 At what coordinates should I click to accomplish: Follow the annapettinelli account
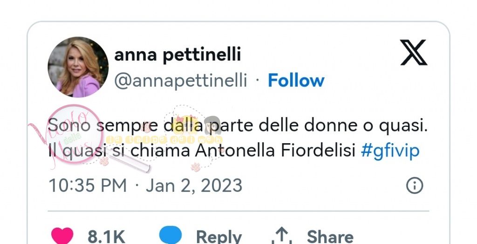(296, 81)
